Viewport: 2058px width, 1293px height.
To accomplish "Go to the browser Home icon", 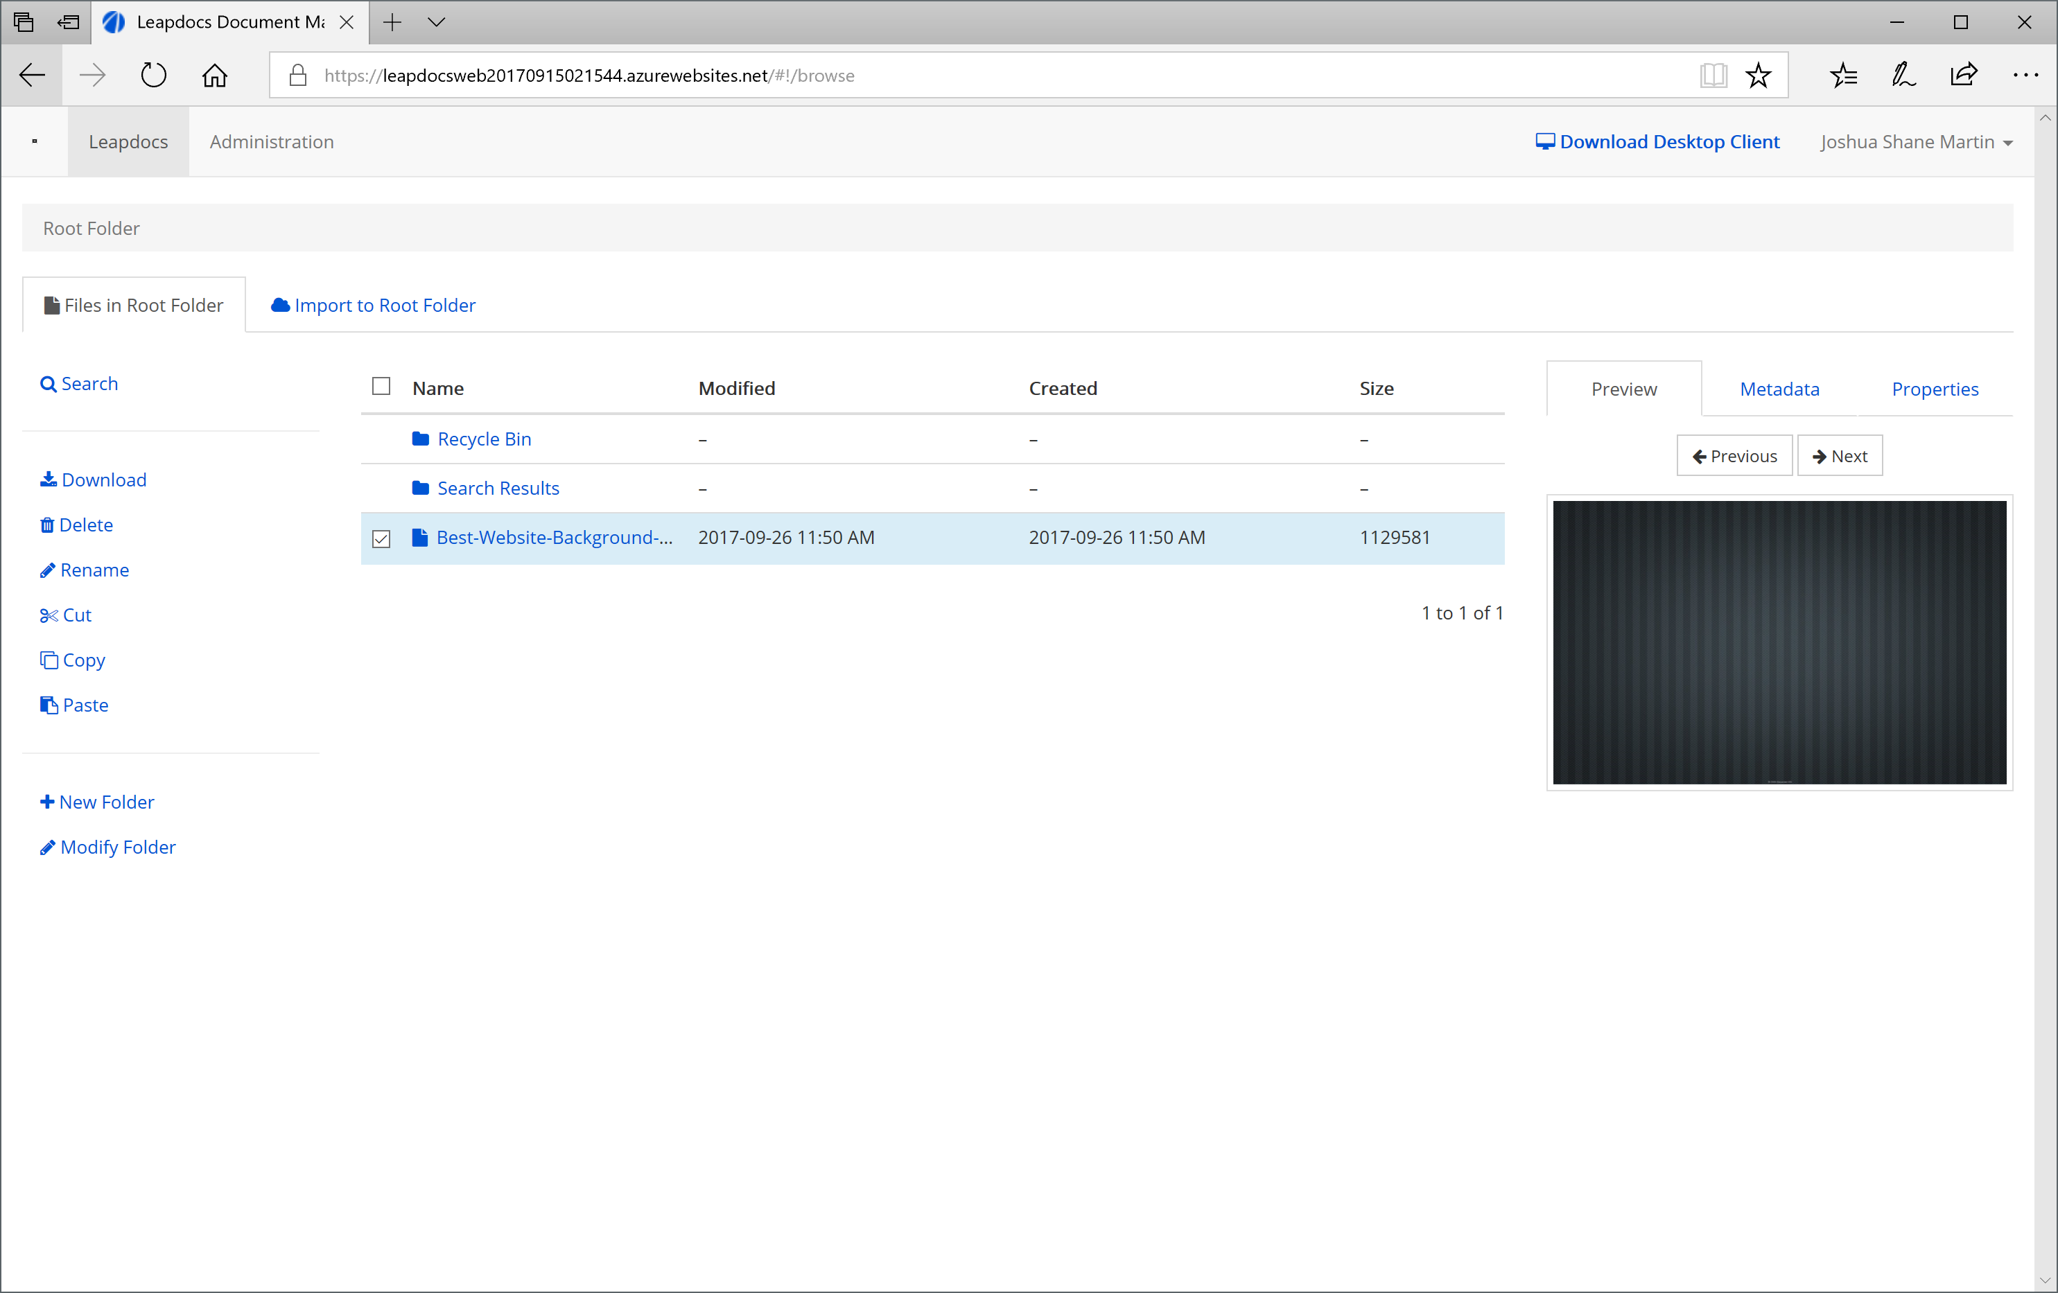I will [214, 76].
